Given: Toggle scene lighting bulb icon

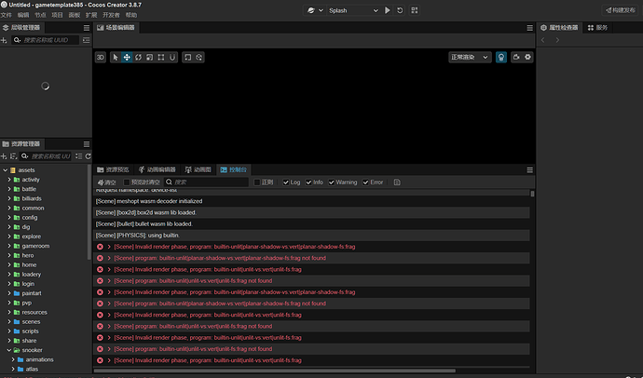Looking at the screenshot, I should [501, 58].
